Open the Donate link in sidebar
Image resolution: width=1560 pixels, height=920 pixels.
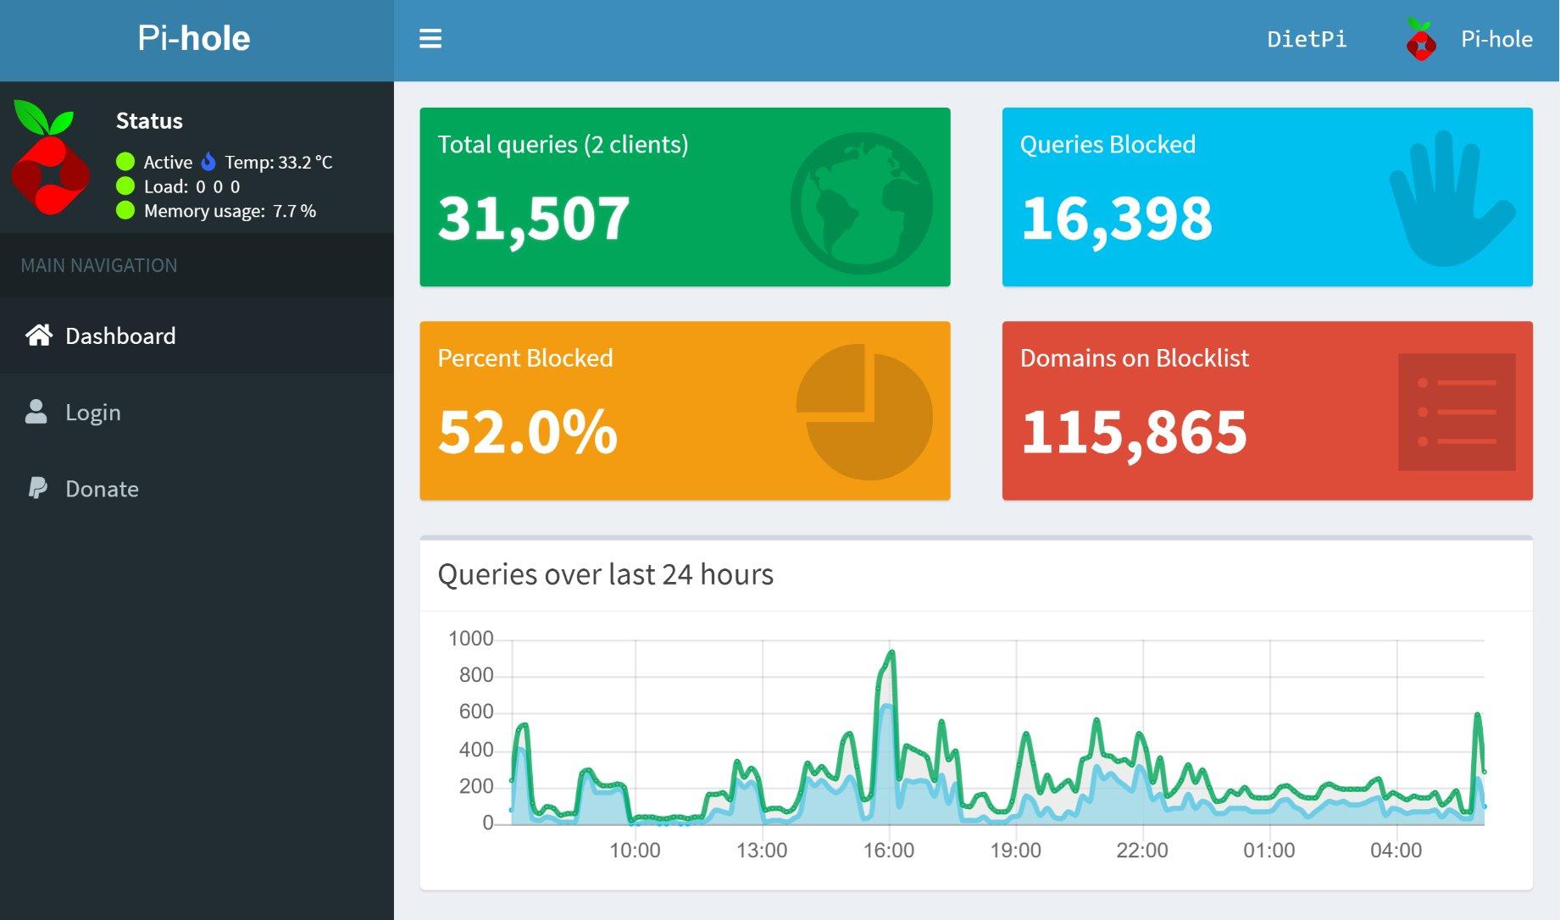click(102, 489)
